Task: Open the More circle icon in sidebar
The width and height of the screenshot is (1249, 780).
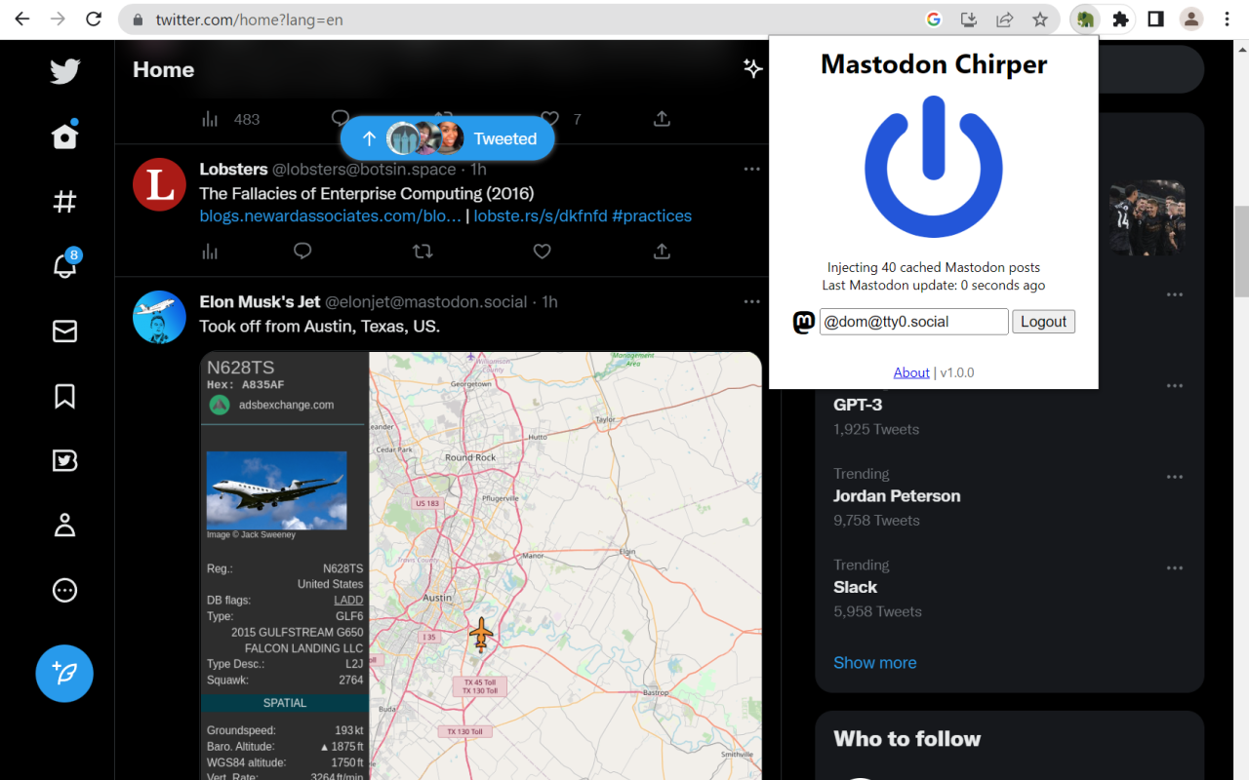Action: coord(64,590)
